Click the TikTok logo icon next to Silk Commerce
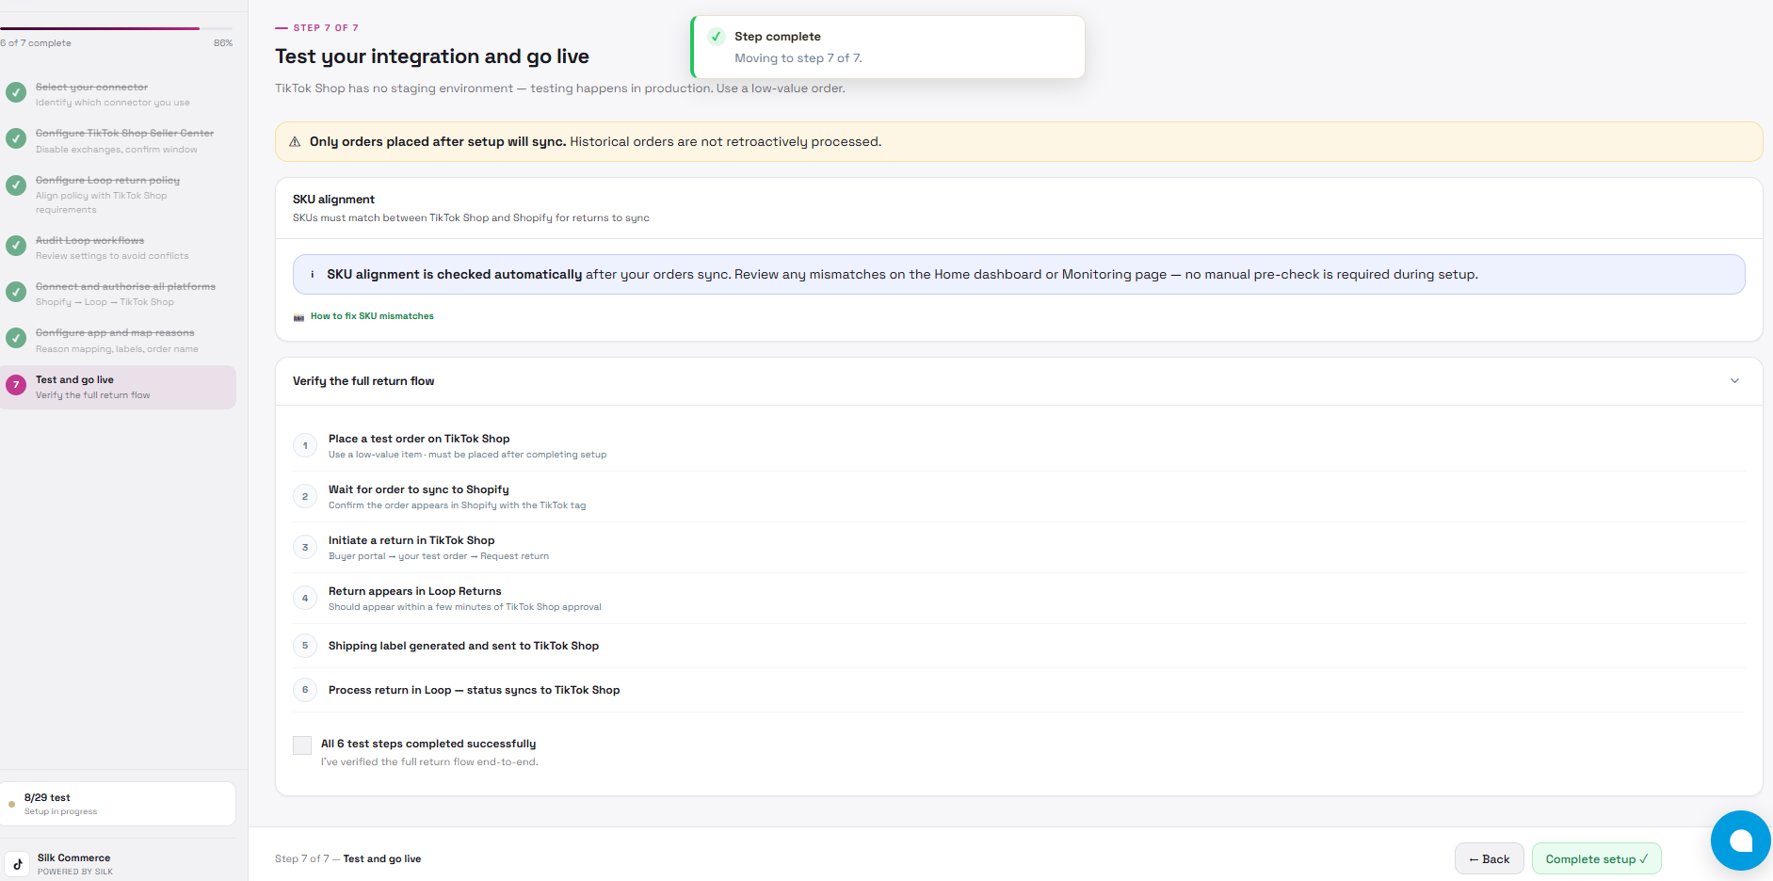 pyautogui.click(x=17, y=864)
